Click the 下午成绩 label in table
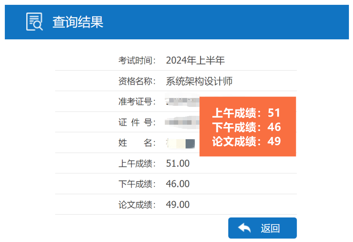The height and width of the screenshot is (242, 353). (x=137, y=184)
